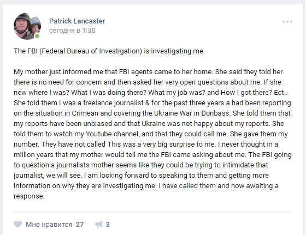Image resolution: width=306 pixels, height=235 pixels.
Task: Click the headline 'The FBI (Federal Bureau of Investigation)'
Action: 78,51
